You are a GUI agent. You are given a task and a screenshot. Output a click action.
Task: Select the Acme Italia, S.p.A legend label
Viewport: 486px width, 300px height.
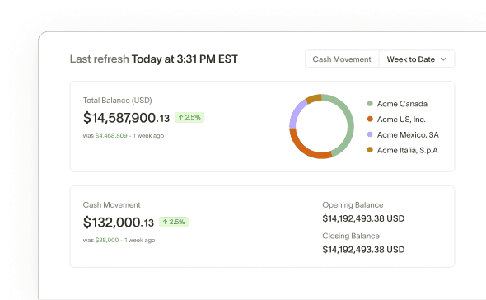tap(407, 150)
